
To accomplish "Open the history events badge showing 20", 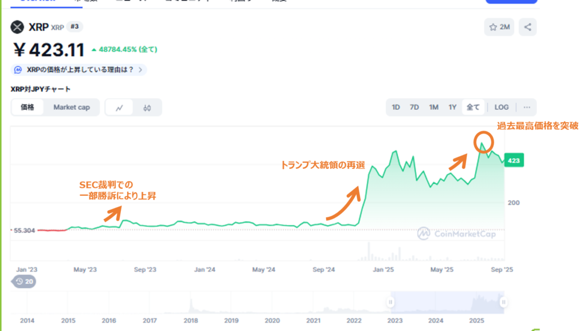I will pyautogui.click(x=25, y=281).
